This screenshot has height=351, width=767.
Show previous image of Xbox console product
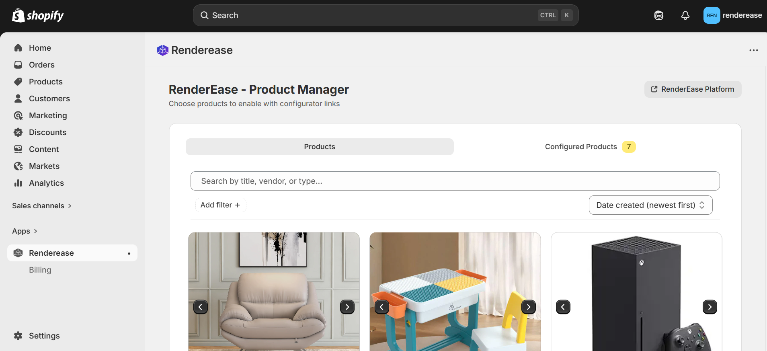[x=563, y=307]
